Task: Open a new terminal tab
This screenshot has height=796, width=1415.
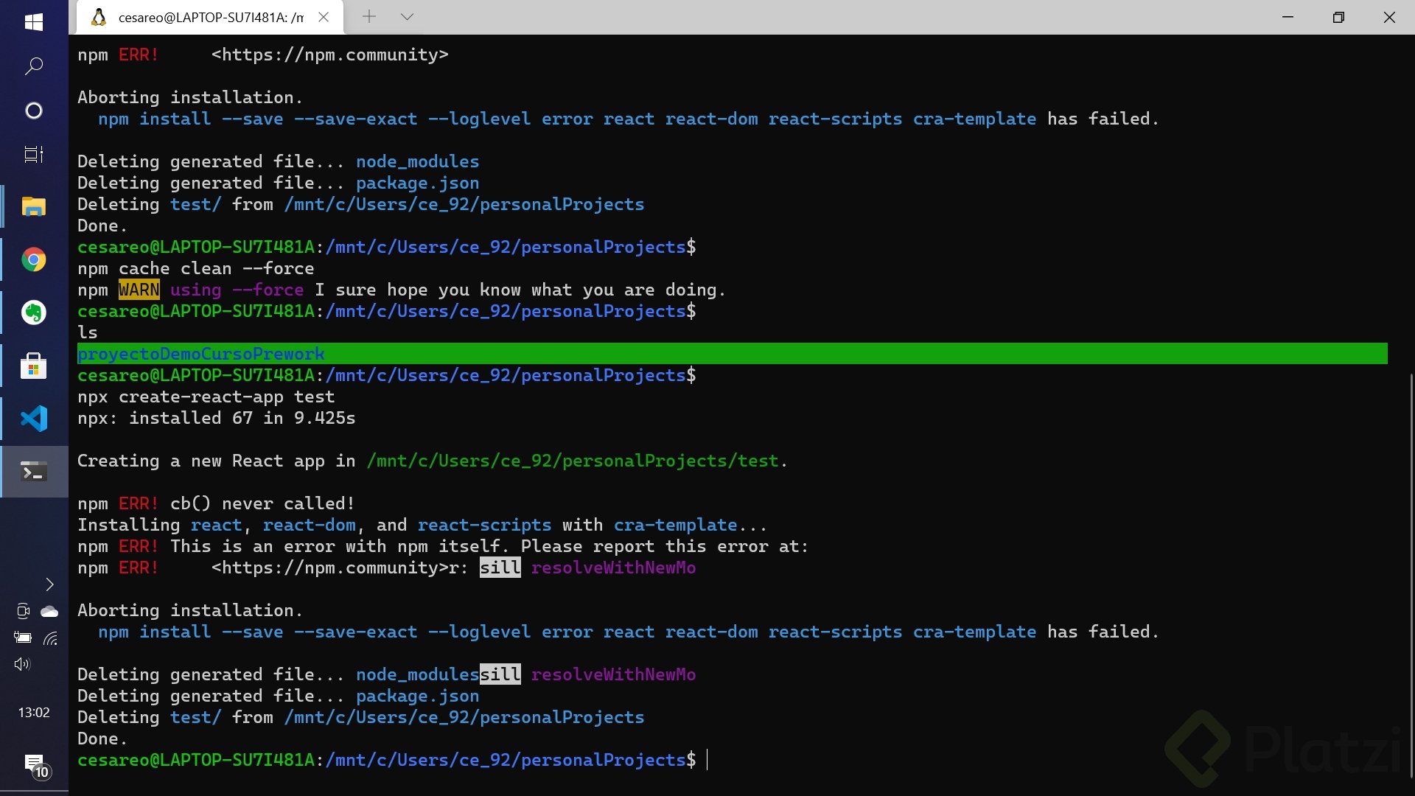Action: tap(369, 16)
